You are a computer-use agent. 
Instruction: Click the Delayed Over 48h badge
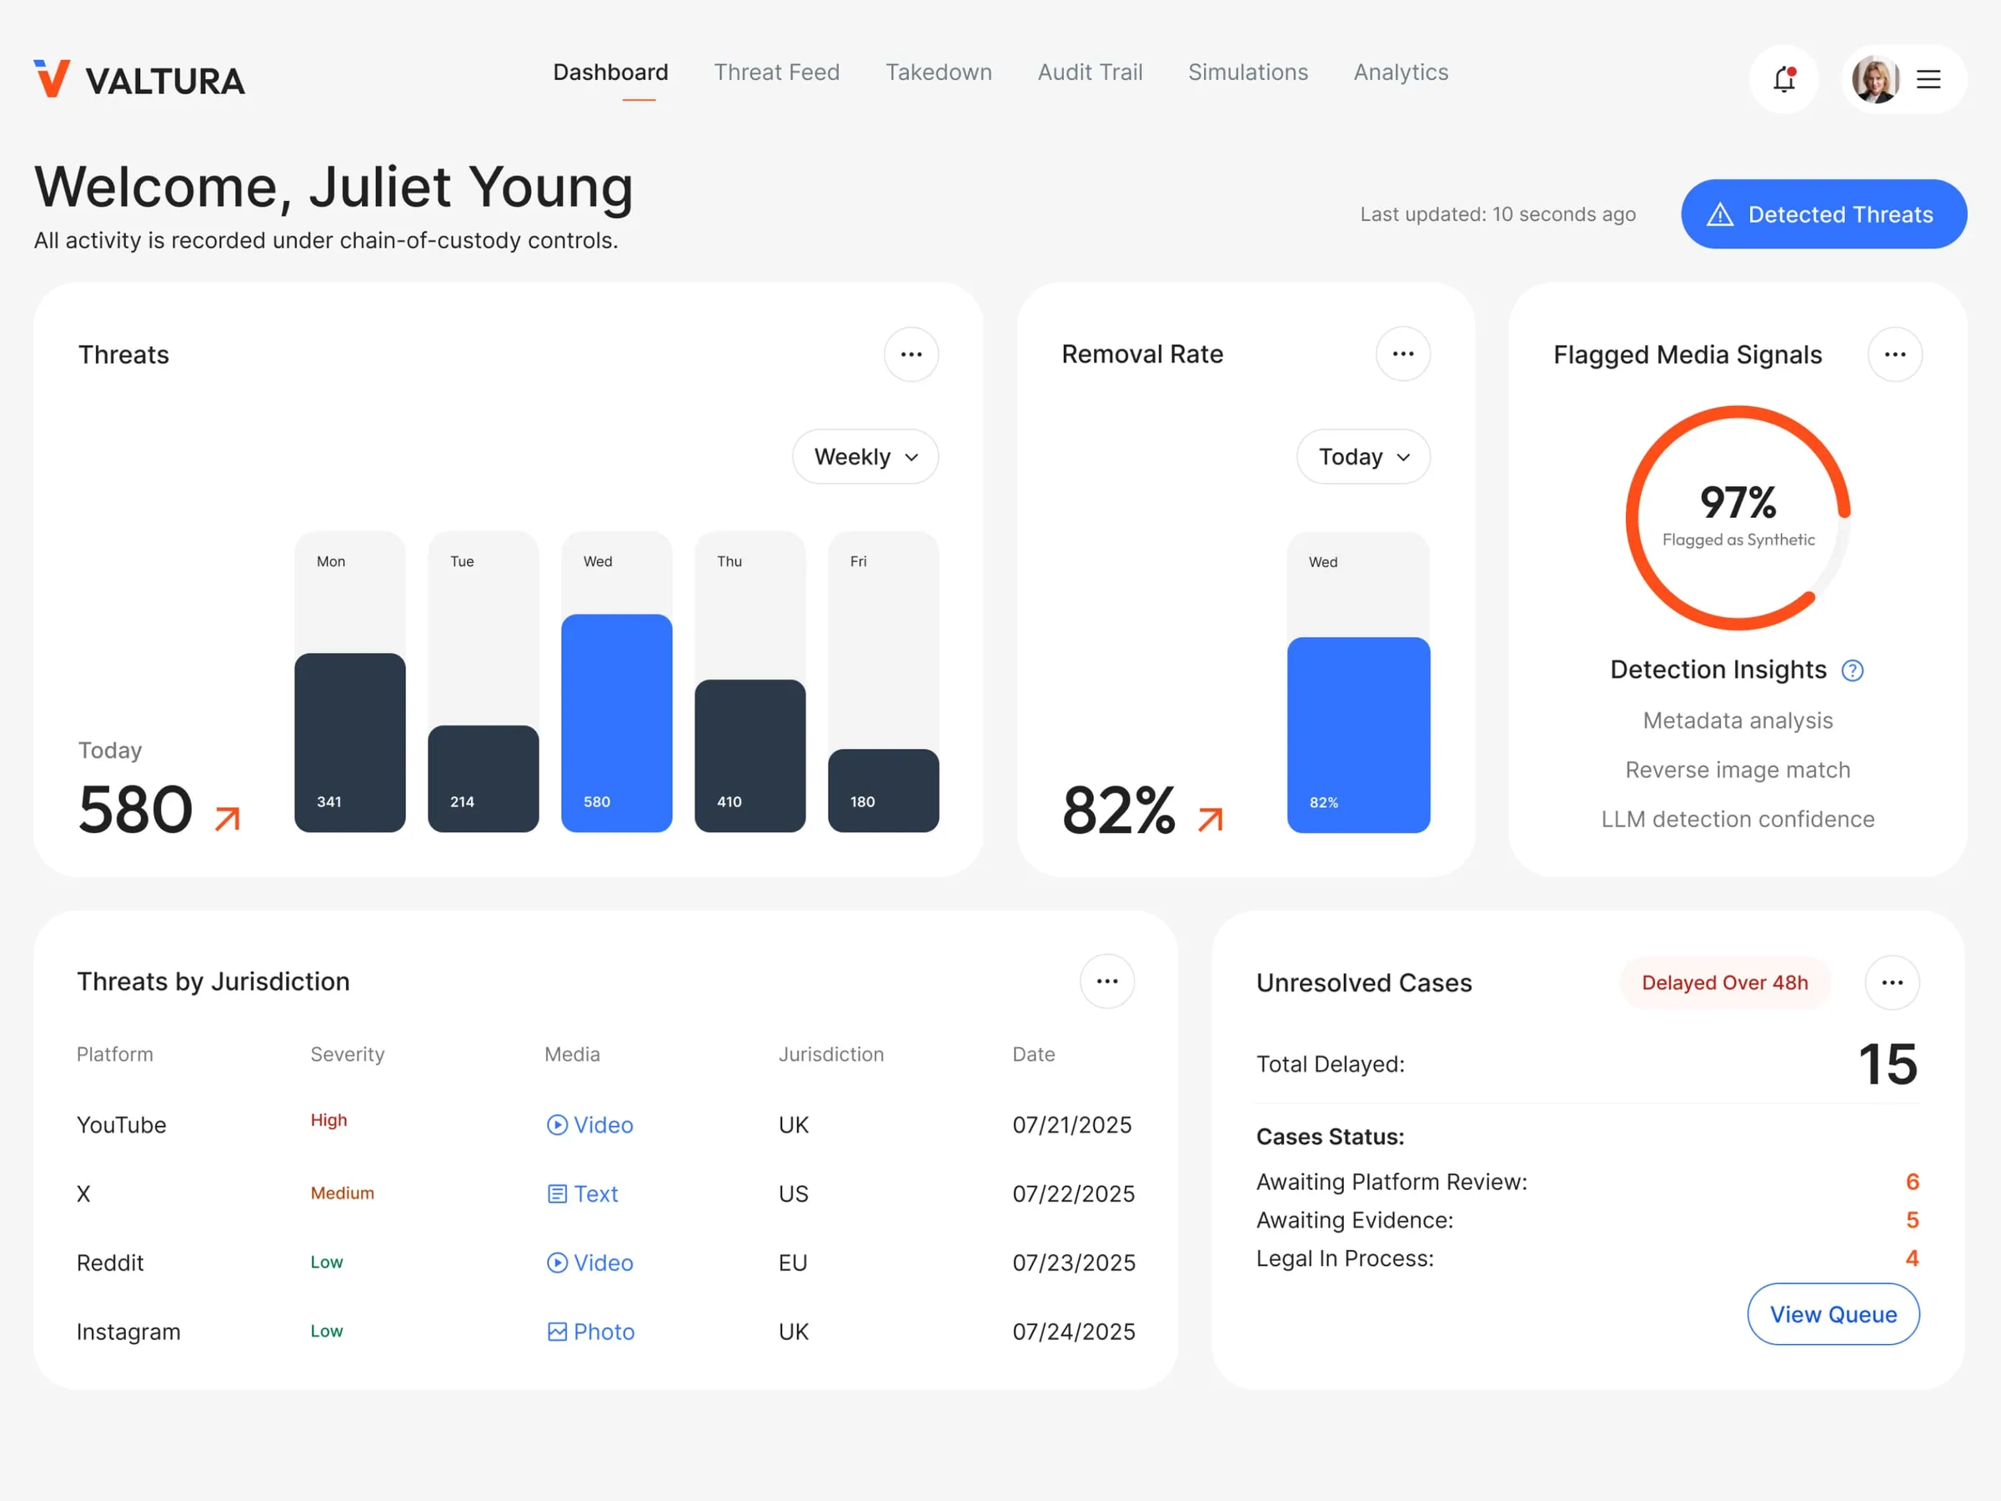click(1725, 982)
